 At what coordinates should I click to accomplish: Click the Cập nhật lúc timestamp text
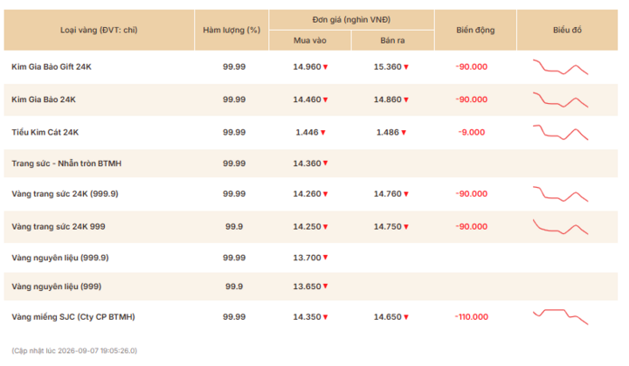pos(74,351)
